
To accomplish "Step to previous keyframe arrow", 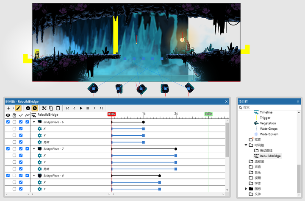I will point(74,108).
